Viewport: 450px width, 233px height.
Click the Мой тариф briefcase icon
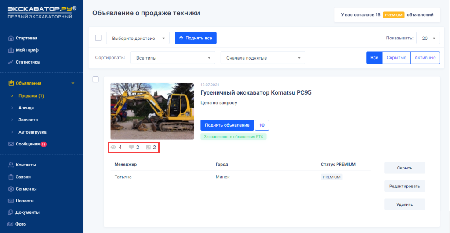pyautogui.click(x=11, y=50)
